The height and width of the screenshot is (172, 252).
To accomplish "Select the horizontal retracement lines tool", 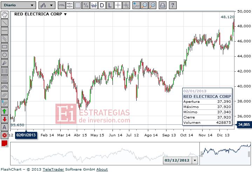I will click(x=5, y=79).
